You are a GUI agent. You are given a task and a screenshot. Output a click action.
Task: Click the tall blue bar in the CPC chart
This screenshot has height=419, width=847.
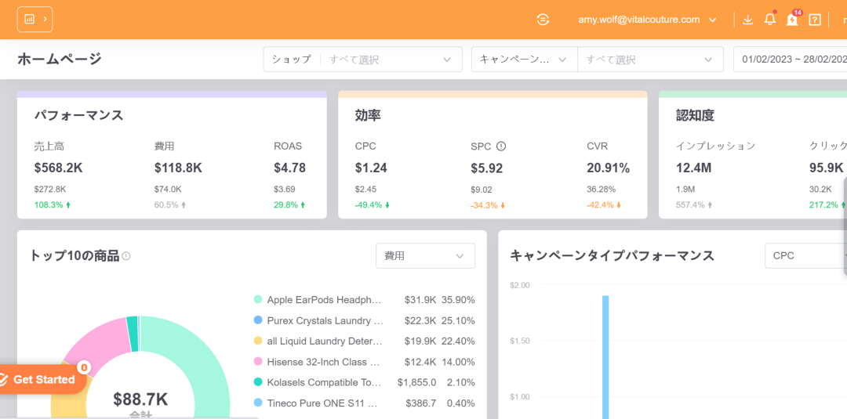605,357
